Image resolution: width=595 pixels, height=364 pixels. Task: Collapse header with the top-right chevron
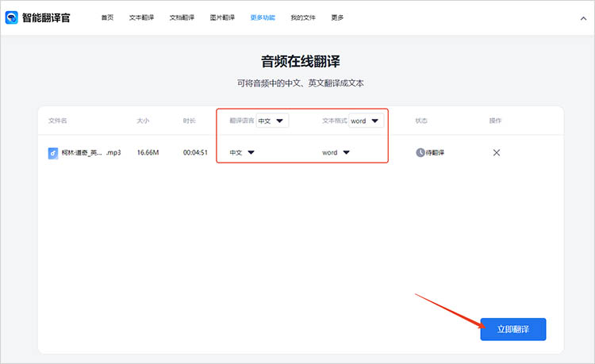583,18
